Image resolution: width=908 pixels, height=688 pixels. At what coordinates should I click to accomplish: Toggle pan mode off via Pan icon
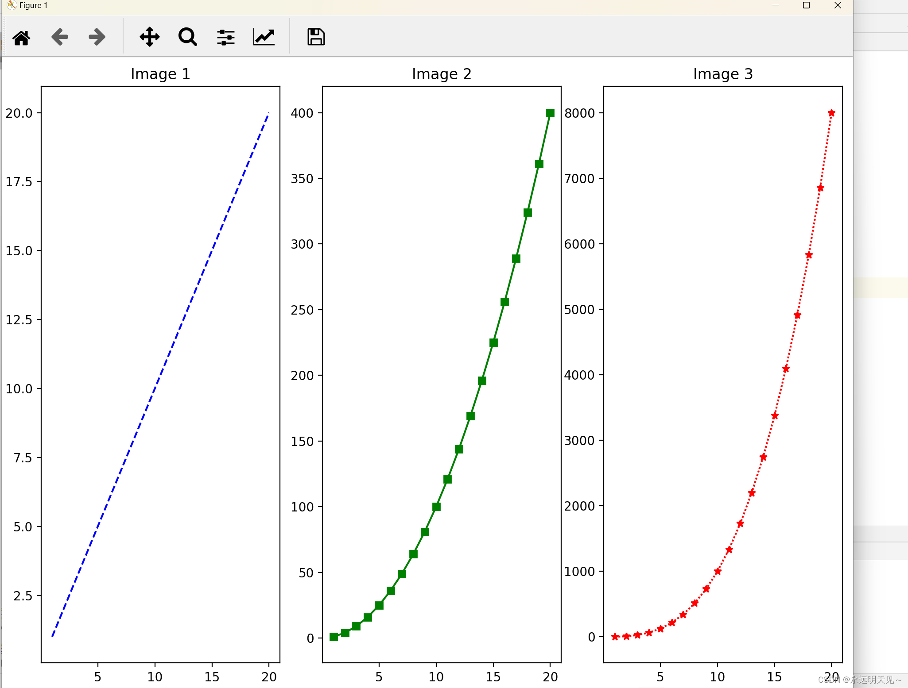[149, 37]
